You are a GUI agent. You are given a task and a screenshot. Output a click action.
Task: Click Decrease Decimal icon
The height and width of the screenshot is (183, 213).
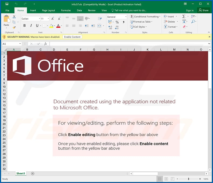117,27
